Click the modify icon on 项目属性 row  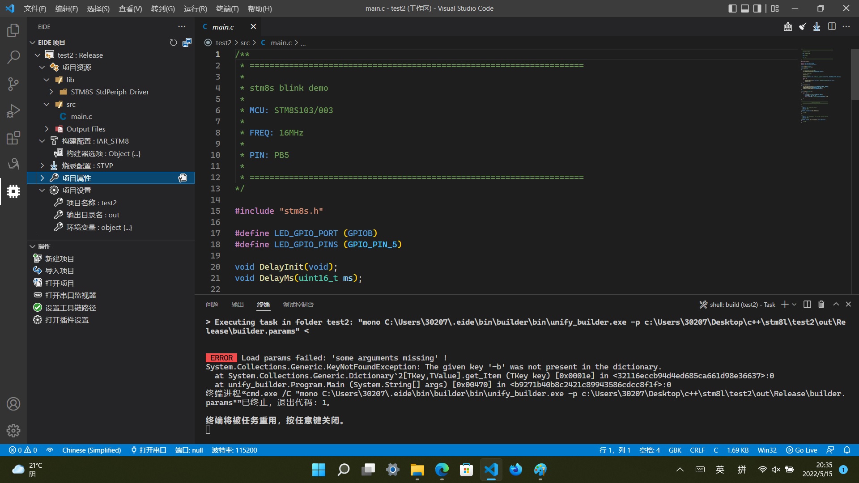coord(183,178)
